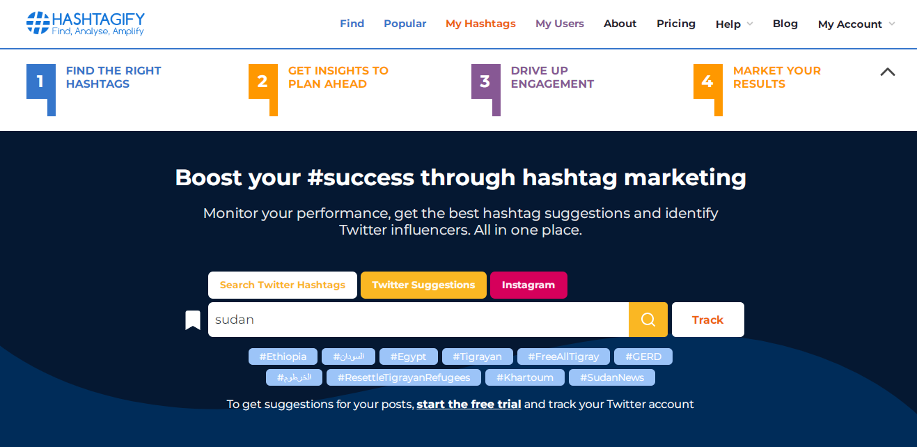Click the Hashtagify logo
The width and height of the screenshot is (917, 447).
[86, 24]
